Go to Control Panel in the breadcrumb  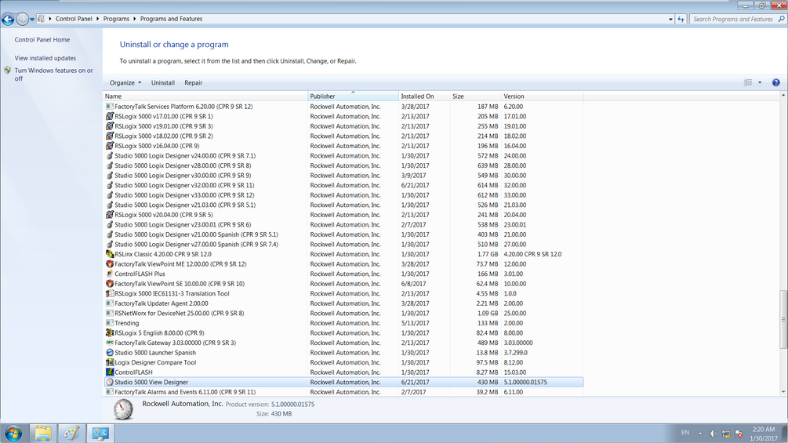[74, 19]
